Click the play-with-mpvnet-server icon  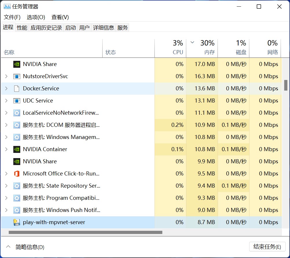tap(17, 222)
